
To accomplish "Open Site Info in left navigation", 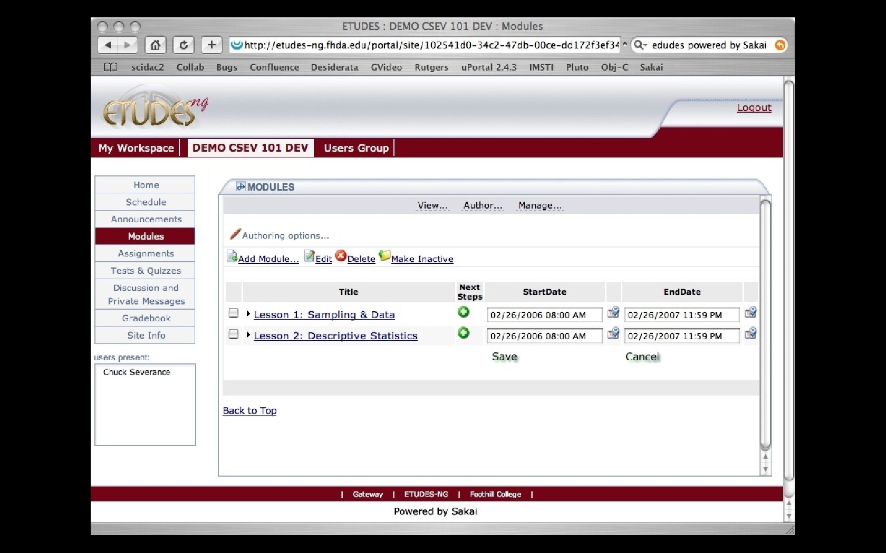I will click(145, 335).
